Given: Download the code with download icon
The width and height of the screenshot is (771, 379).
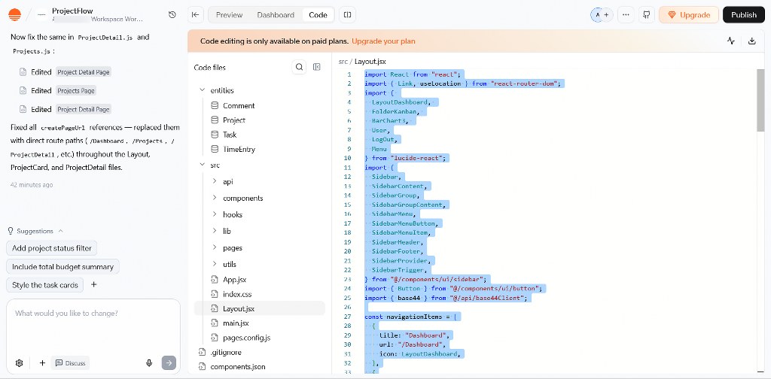Looking at the screenshot, I should click(x=752, y=41).
